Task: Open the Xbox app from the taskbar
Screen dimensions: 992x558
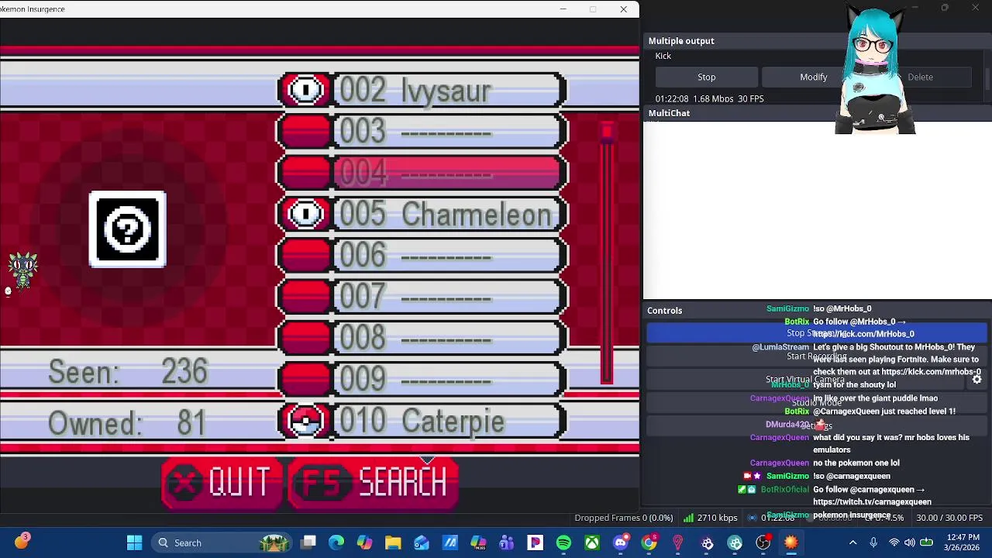Action: click(x=592, y=542)
